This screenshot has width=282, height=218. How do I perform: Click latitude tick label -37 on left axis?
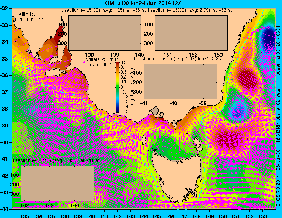coord(4,92)
